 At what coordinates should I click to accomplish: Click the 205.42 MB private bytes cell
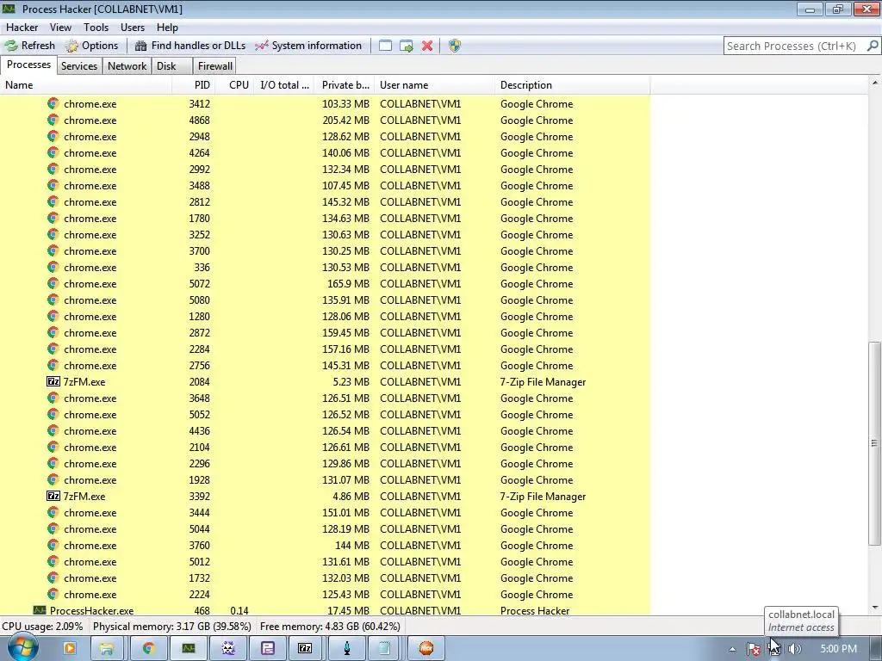click(345, 120)
